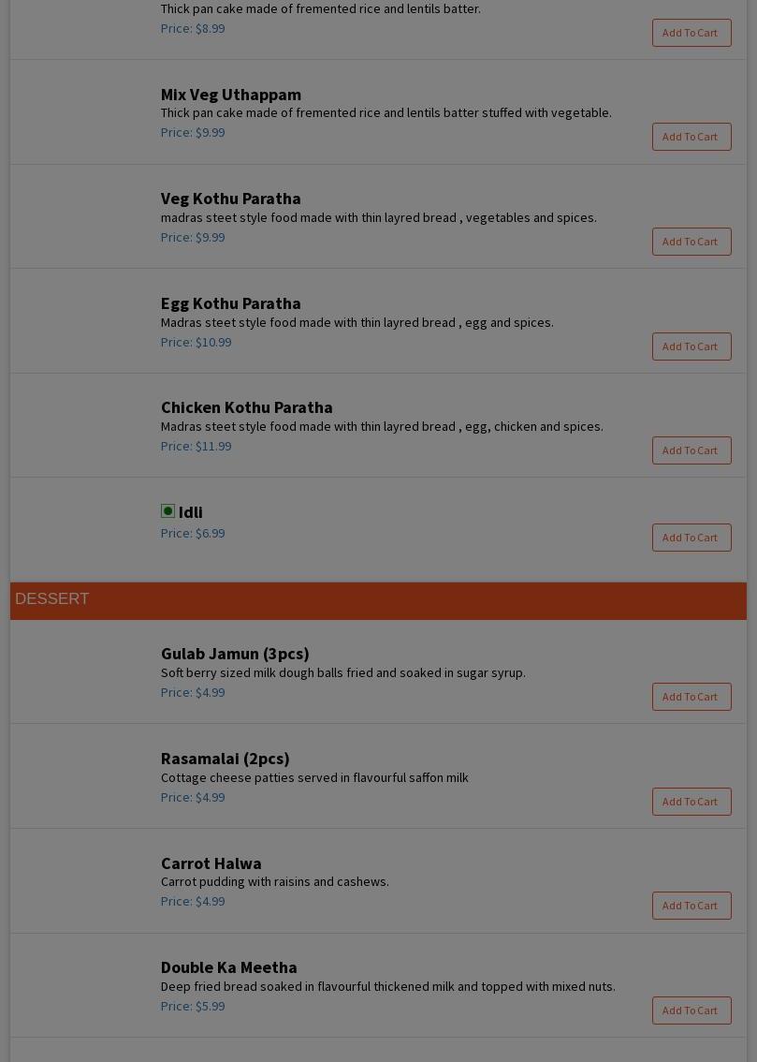The image size is (757, 1062).
Task: Add Carrot Halwa to cart
Action: (x=691, y=906)
